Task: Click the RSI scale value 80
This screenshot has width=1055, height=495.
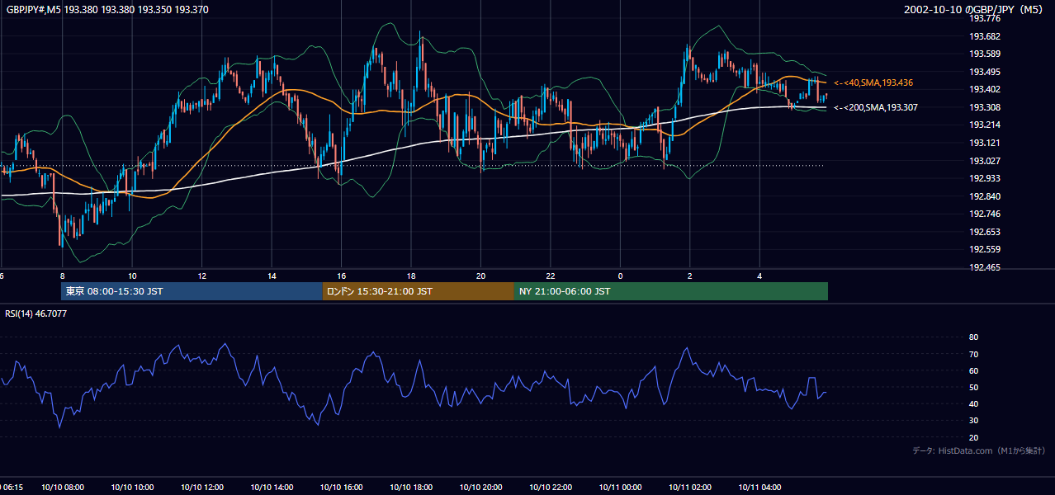Action: click(973, 337)
